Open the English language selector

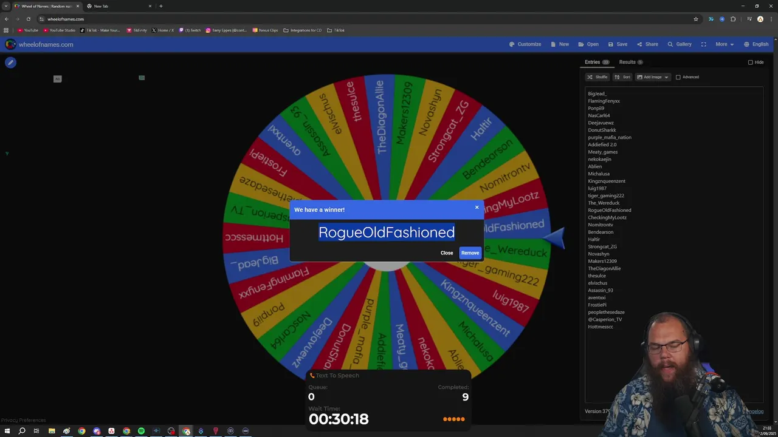(x=756, y=44)
